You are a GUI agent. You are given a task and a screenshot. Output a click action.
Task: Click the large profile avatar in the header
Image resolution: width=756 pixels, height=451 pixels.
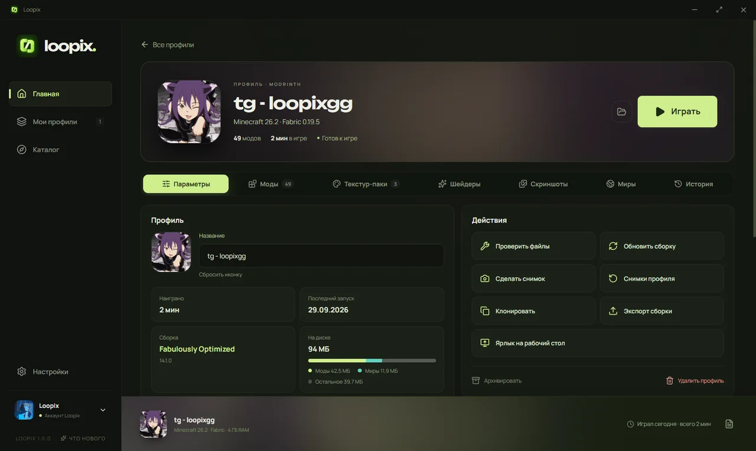[189, 112]
